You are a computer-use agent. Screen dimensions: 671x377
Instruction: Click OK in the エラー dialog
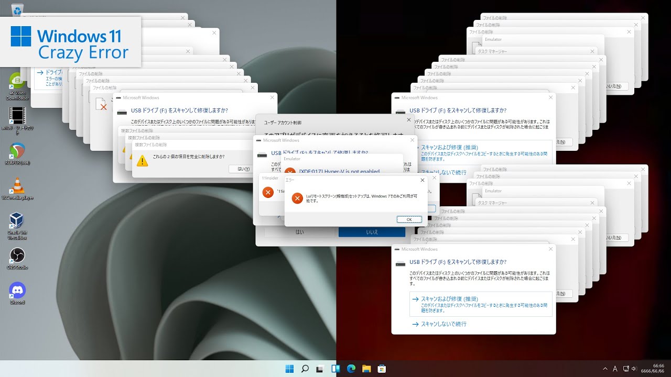point(409,219)
